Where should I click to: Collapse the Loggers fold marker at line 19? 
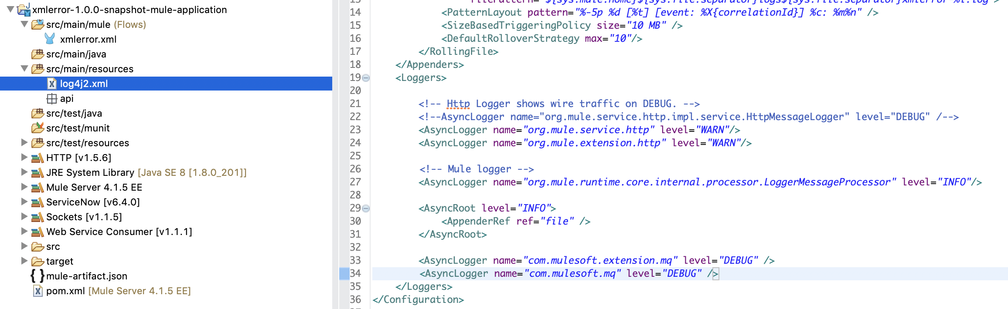[366, 78]
